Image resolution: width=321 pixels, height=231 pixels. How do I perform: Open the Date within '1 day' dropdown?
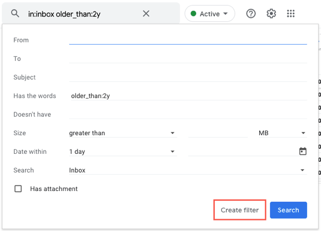[123, 152]
